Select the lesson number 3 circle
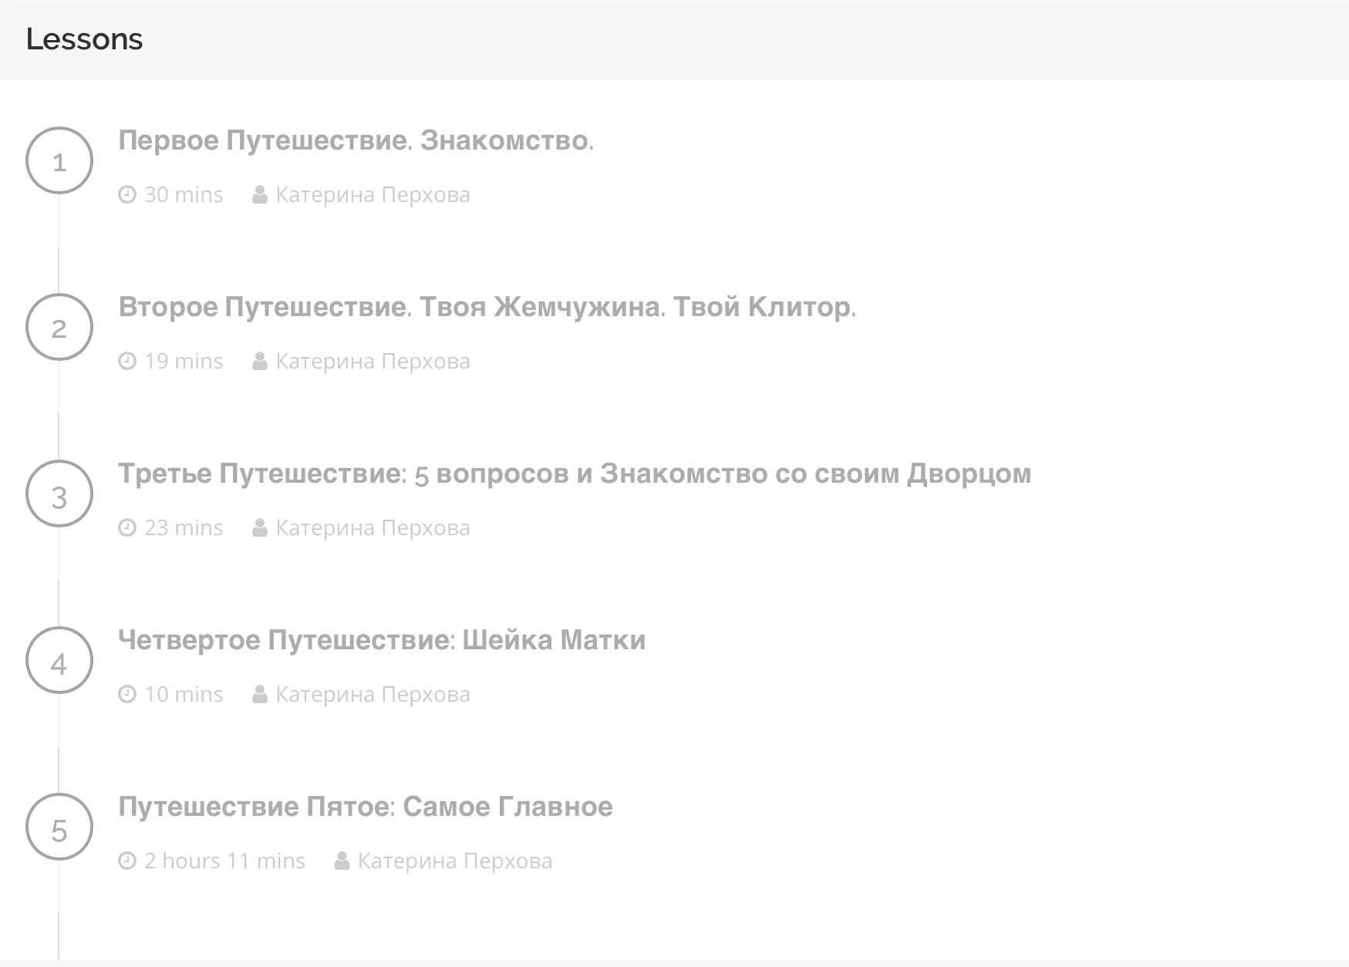The height and width of the screenshot is (967, 1349). click(59, 494)
